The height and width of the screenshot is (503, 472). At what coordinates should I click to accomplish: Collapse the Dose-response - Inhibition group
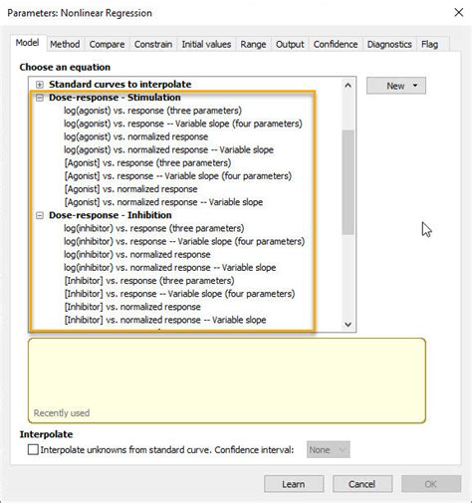tap(40, 215)
